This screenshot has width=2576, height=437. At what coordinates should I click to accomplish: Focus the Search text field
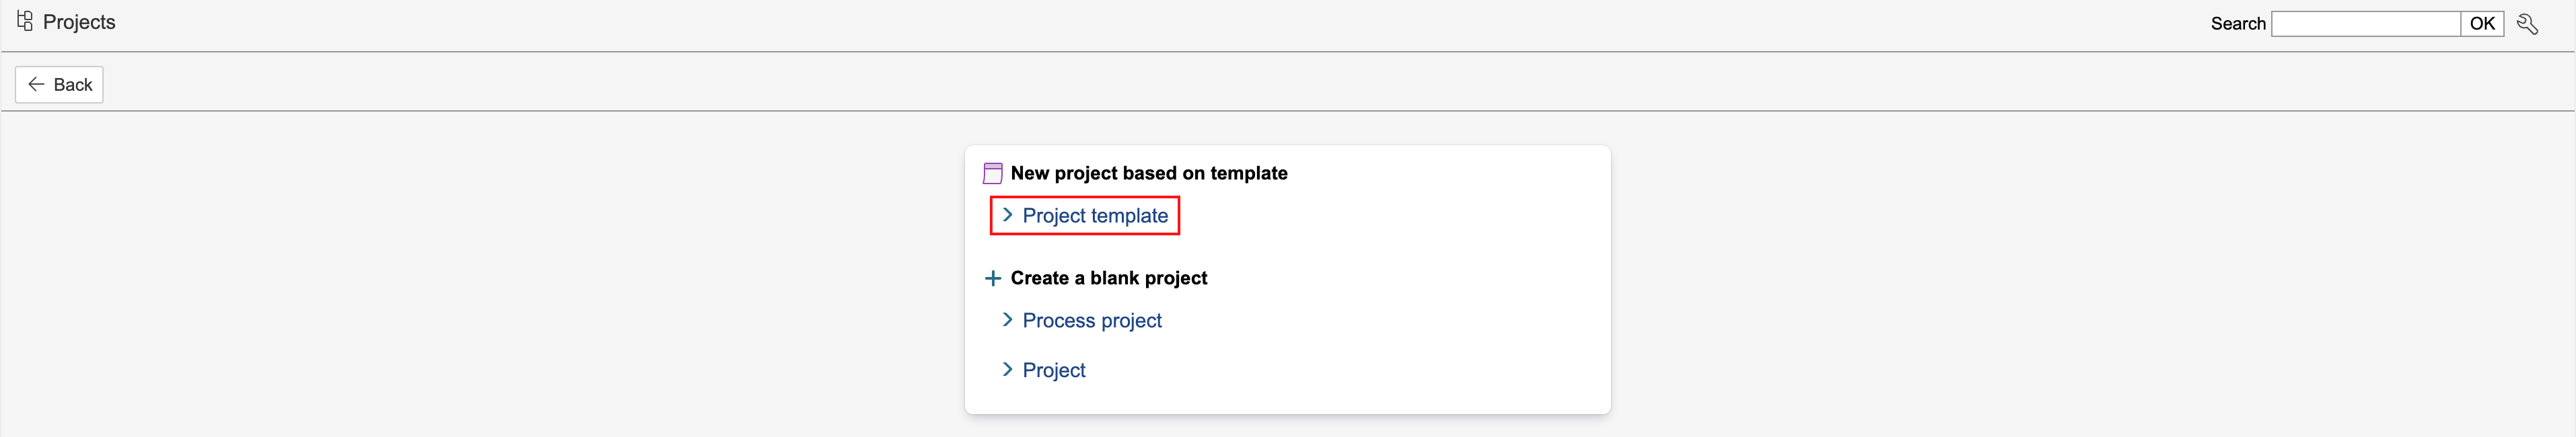(2365, 24)
